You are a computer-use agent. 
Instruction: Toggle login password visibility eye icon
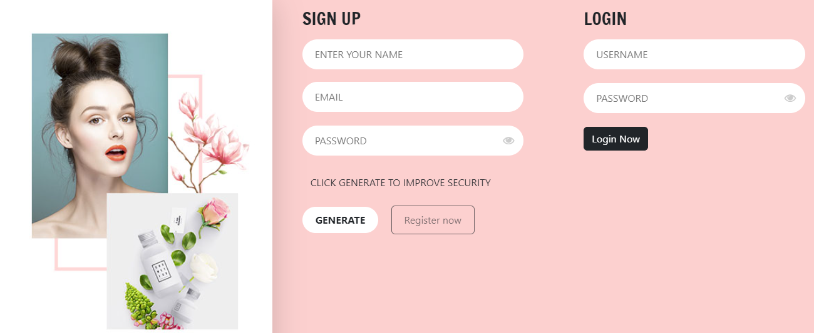pos(790,98)
